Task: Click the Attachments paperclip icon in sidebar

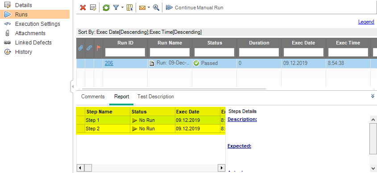Action: point(8,33)
